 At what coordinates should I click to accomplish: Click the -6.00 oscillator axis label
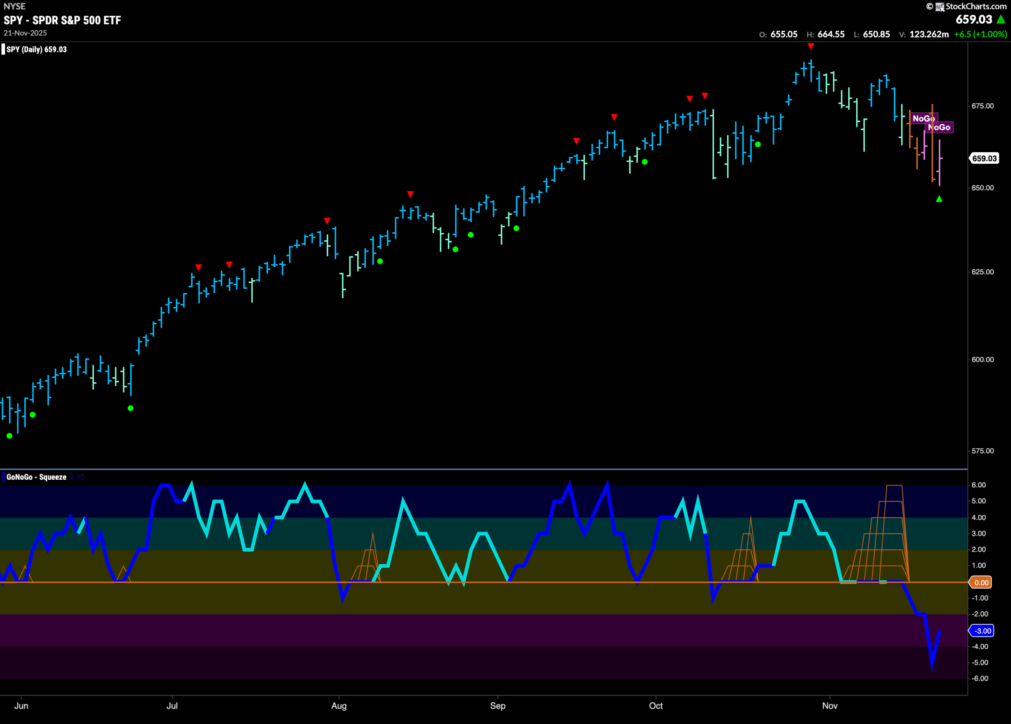click(x=980, y=679)
